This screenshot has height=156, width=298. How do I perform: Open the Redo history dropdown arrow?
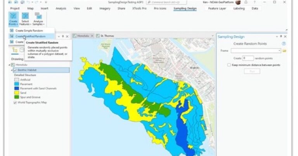pyautogui.click(x=41, y=2)
